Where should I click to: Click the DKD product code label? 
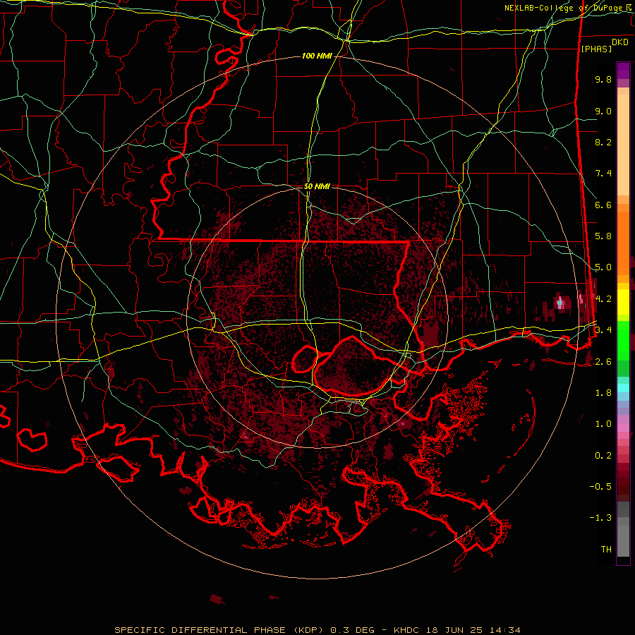point(620,42)
